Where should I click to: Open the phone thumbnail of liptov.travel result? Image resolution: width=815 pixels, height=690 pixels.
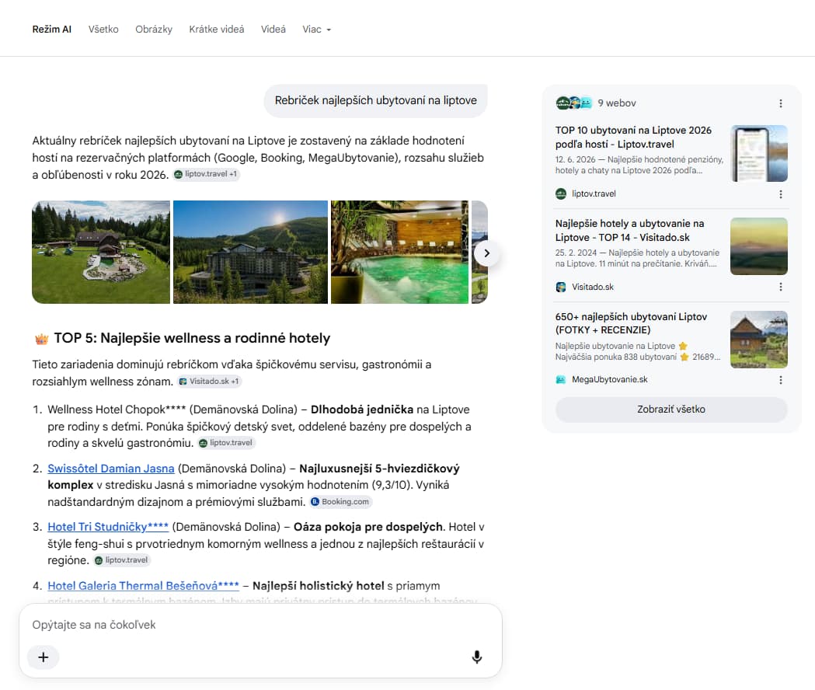pos(759,153)
